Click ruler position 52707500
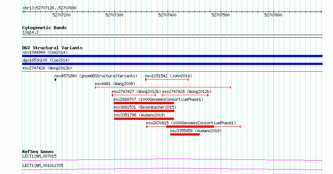The image size is (333, 174). pos(220,15)
